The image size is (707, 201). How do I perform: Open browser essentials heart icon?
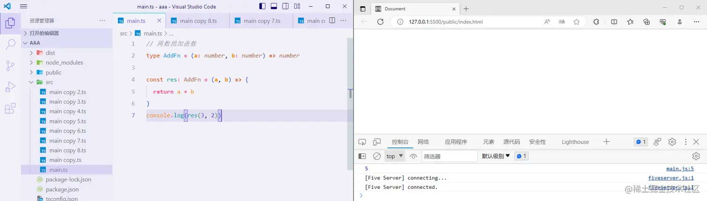(x=663, y=22)
